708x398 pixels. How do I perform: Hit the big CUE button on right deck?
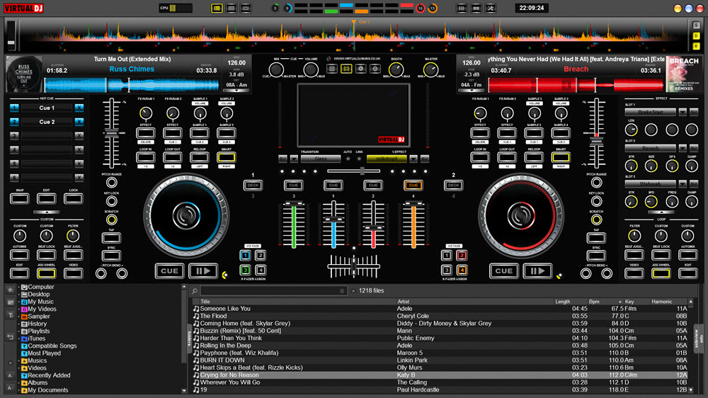coord(503,271)
